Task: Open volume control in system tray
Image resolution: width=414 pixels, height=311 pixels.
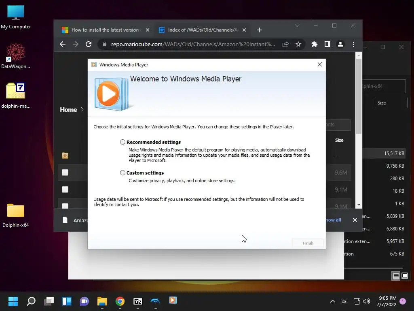Action: (x=367, y=301)
